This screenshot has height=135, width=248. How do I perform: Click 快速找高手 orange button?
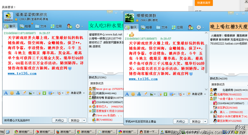click(204, 3)
